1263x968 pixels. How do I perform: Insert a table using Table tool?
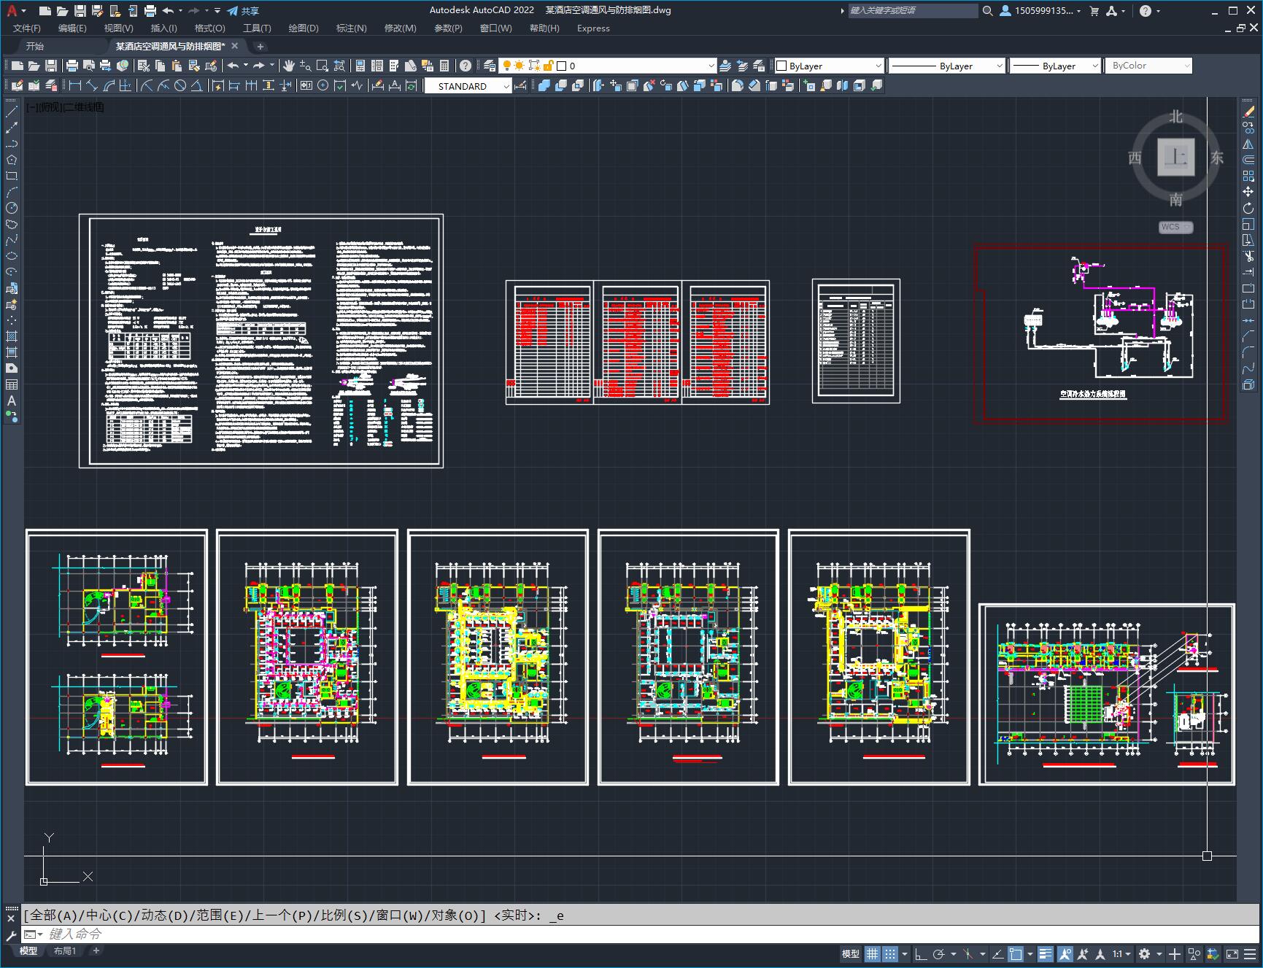tap(12, 384)
